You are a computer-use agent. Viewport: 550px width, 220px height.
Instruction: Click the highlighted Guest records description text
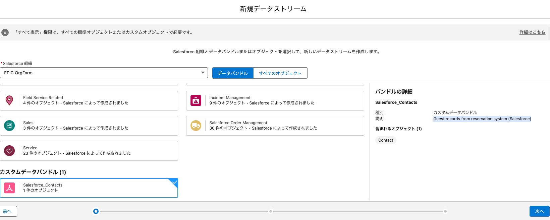482,119
